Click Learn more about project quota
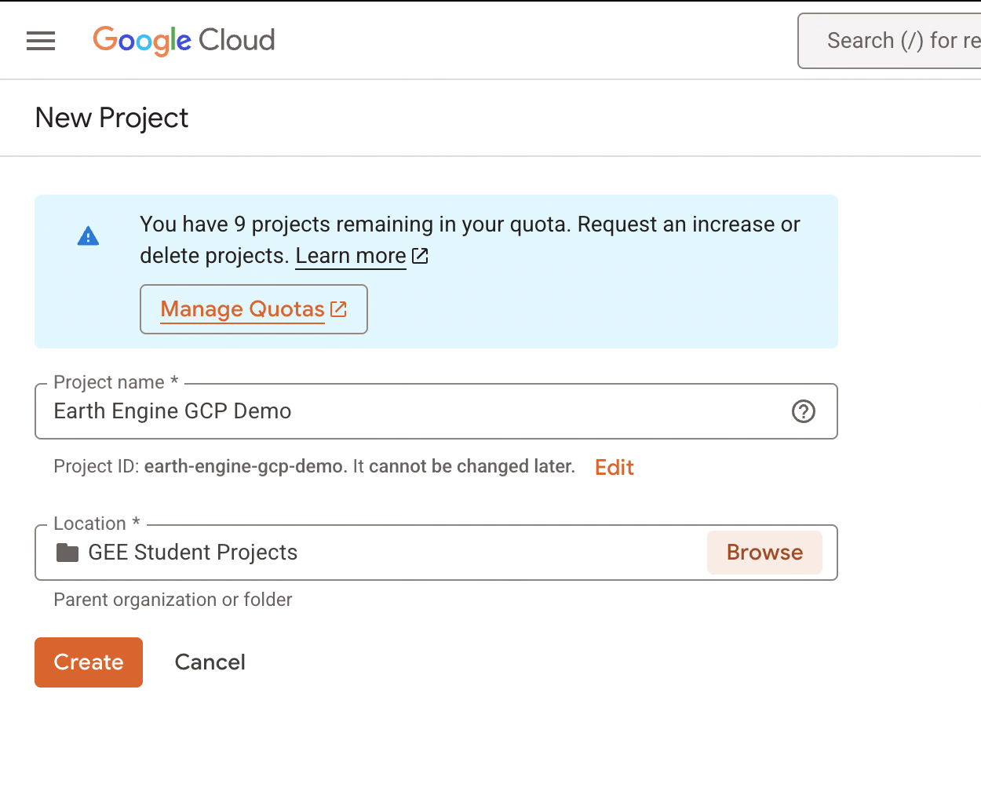Image resolution: width=981 pixels, height=788 pixels. point(350,256)
